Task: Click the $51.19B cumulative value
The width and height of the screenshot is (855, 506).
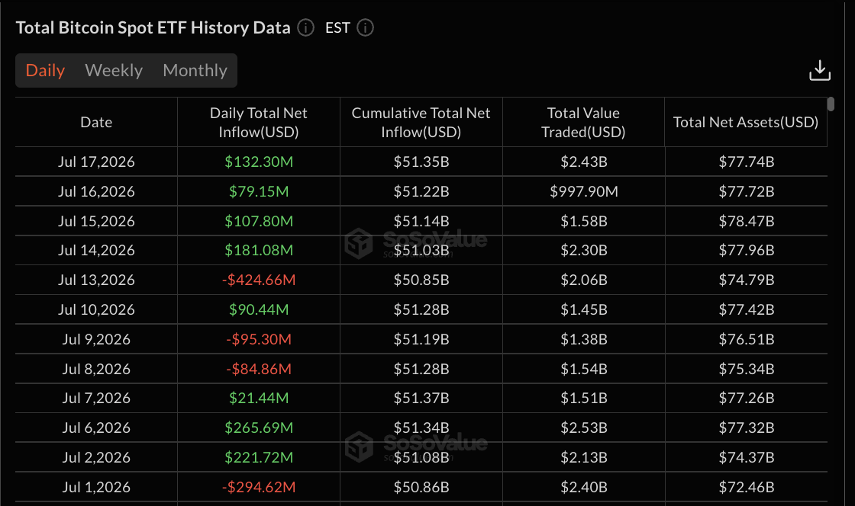Action: click(421, 339)
